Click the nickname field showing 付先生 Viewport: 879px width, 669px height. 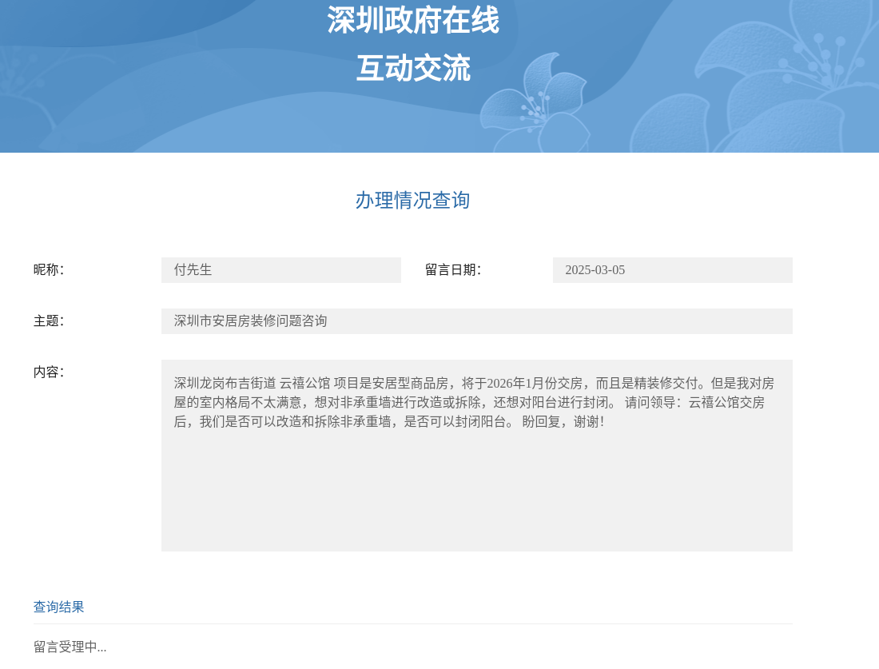(x=280, y=269)
